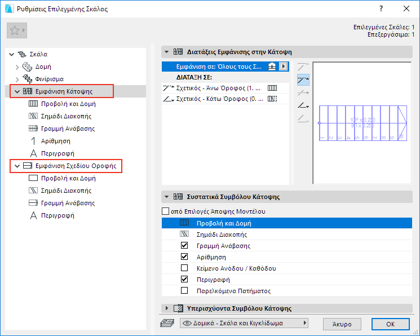Open the Εμφάνιση σε story popup arrow
The image size is (420, 336).
click(x=284, y=67)
